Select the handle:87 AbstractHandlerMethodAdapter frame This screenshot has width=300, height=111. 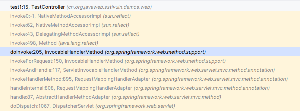150,97
